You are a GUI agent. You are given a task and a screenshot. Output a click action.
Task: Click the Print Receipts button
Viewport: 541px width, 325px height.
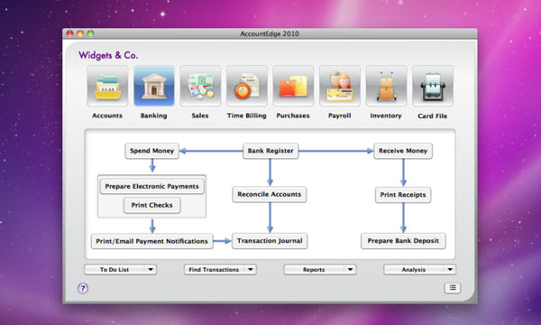tap(403, 195)
